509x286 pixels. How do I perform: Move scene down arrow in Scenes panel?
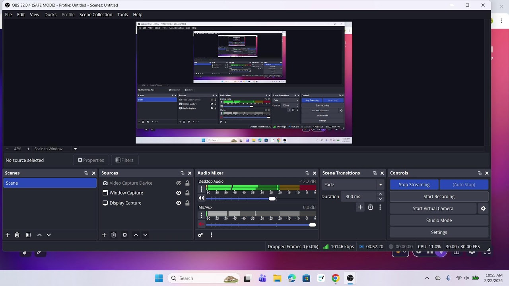(49, 235)
